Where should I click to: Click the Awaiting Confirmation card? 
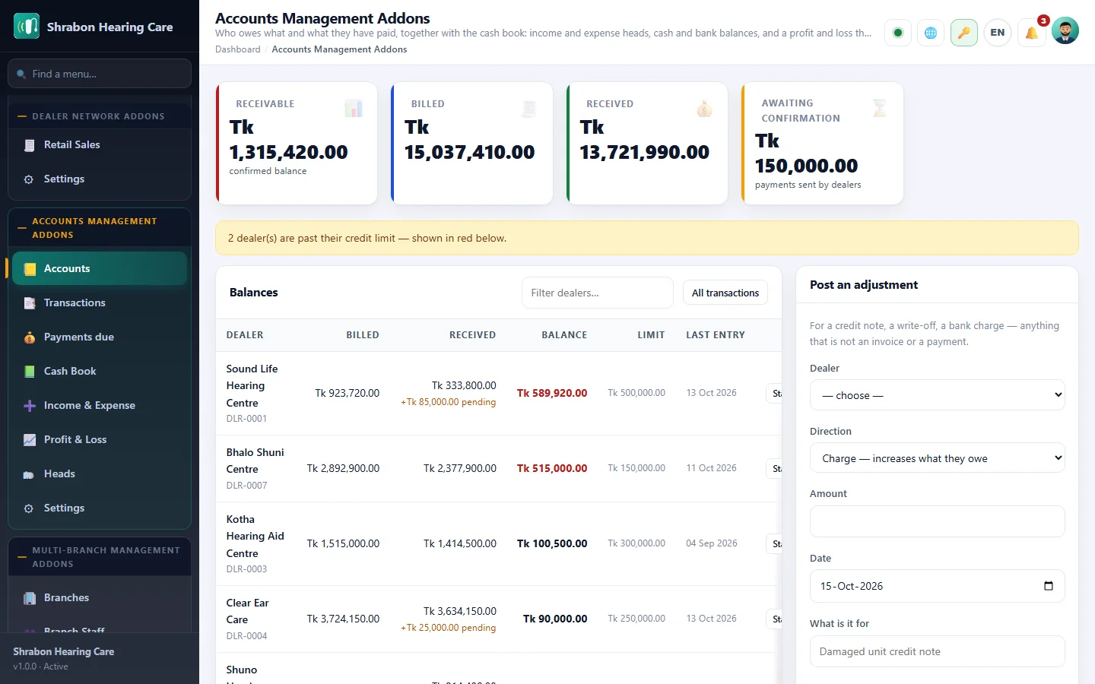click(823, 143)
